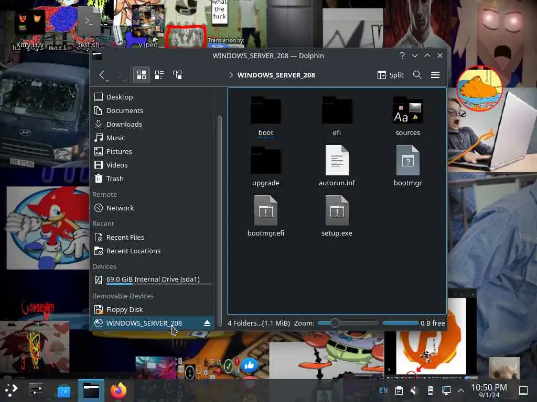Open the Dolphin window title bar menu icon
The width and height of the screenshot is (537, 402).
point(97,55)
